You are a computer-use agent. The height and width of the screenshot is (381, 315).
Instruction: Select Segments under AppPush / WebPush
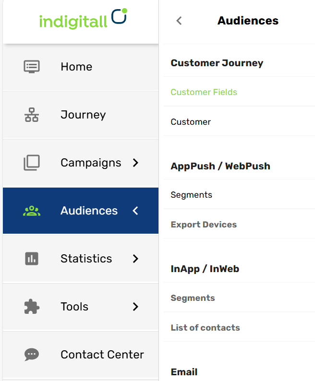tap(191, 195)
